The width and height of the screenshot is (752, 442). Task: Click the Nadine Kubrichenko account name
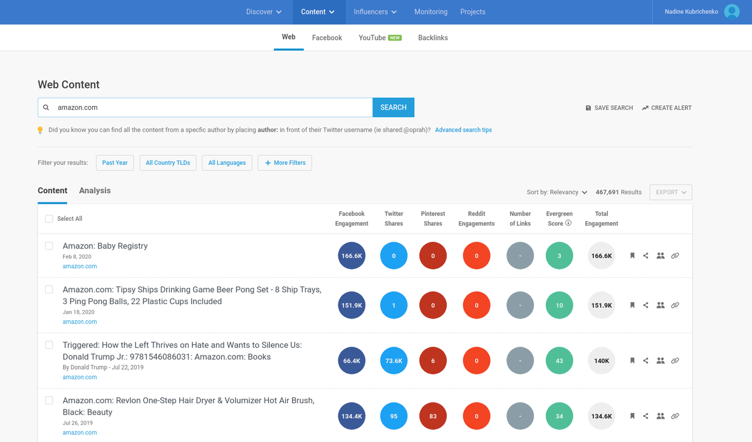tap(691, 12)
